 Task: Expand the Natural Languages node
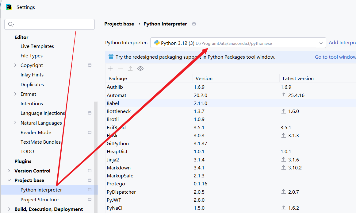(x=15, y=123)
